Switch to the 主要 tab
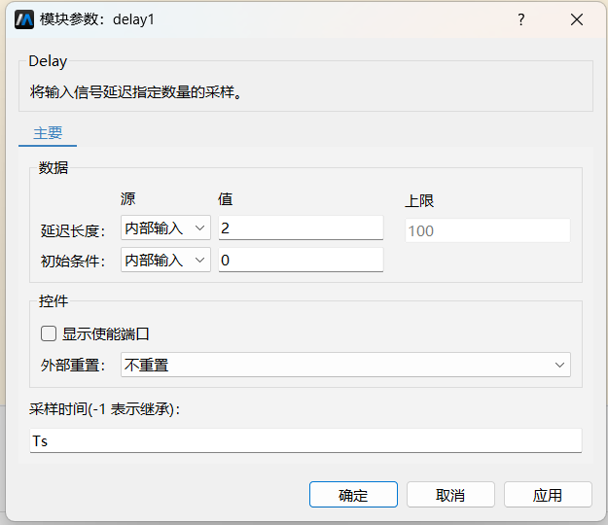 48,133
